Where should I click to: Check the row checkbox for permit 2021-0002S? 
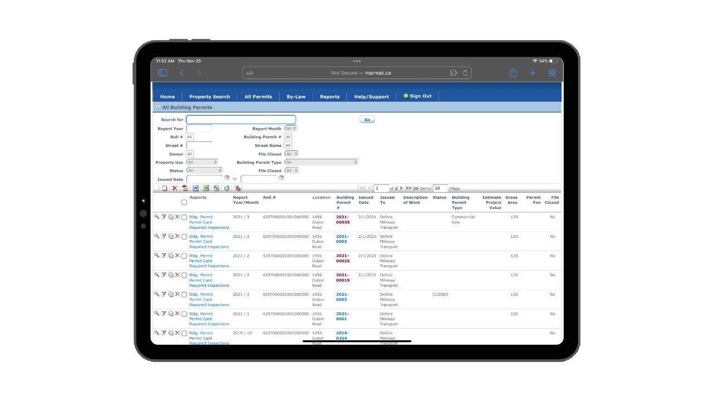coord(184,256)
